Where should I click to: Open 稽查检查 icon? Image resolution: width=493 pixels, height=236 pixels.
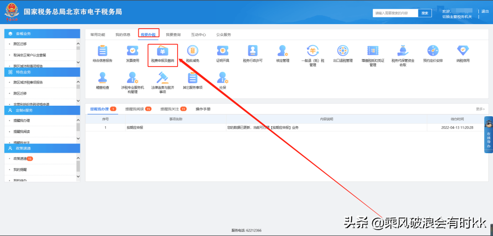coord(103,77)
